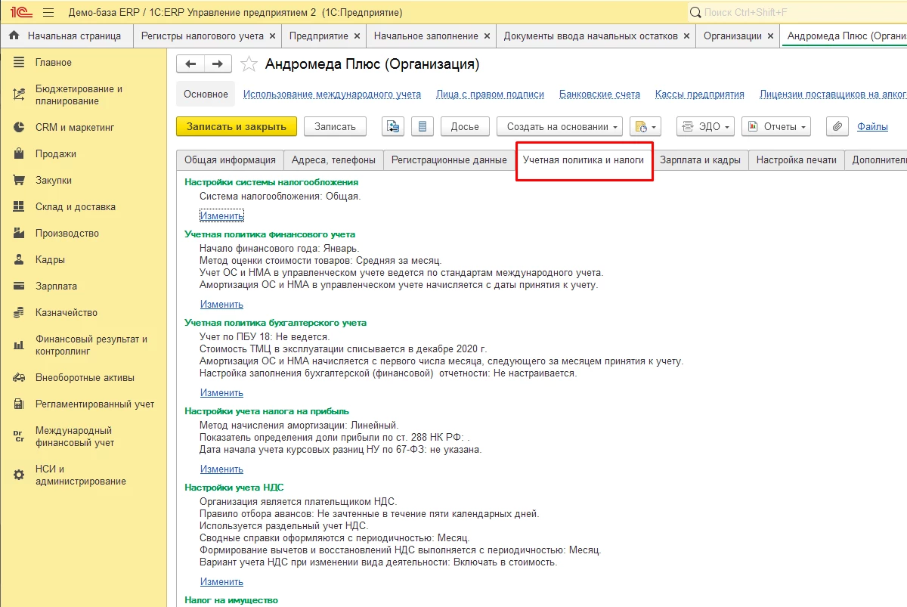Open the Зарплата wallet icon
The width and height of the screenshot is (907, 607).
(x=20, y=286)
